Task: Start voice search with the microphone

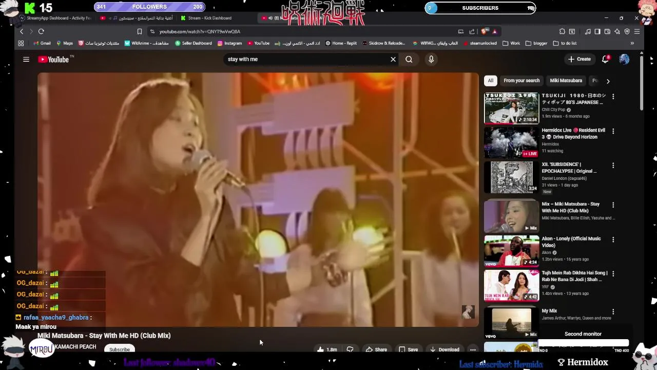Action: click(431, 59)
